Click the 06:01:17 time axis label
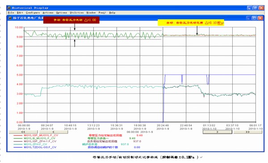This screenshot has height=163, width=268. coord(255,125)
